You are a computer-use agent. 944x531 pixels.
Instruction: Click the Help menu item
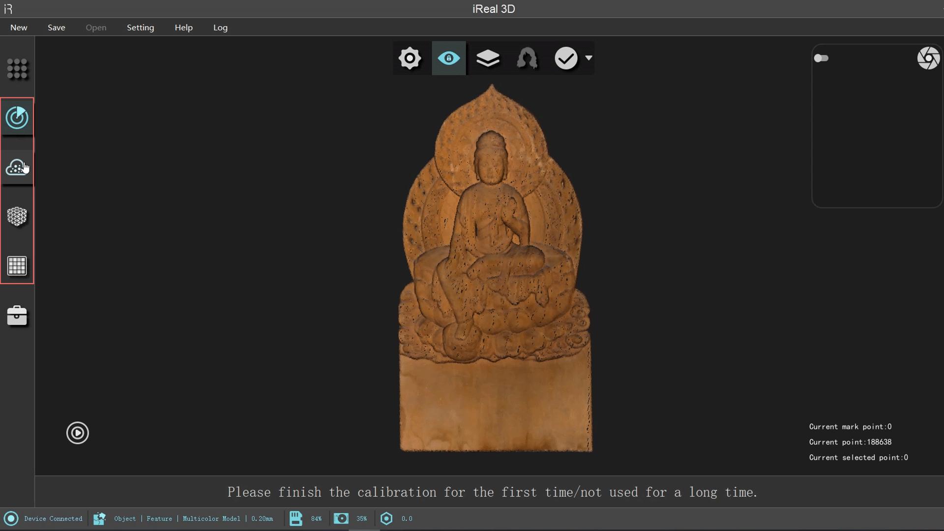[183, 28]
